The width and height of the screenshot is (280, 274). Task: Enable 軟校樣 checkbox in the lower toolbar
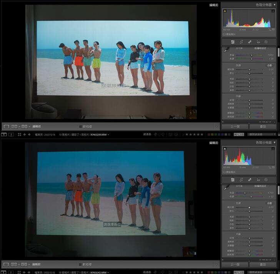point(80,264)
